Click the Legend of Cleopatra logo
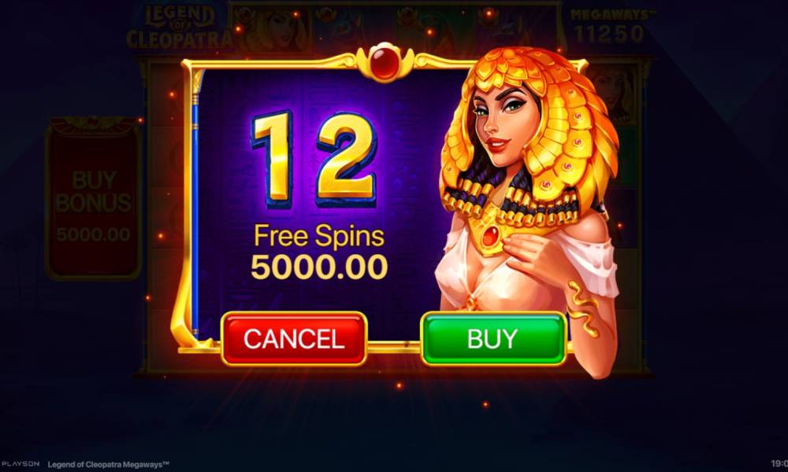The image size is (788, 472). 179,27
